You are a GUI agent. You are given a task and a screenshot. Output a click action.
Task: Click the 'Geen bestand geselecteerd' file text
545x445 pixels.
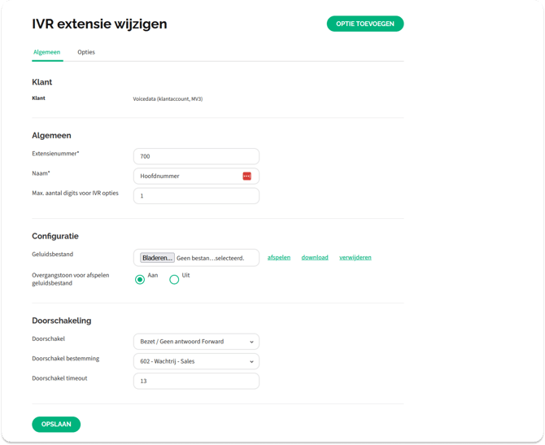tap(211, 258)
